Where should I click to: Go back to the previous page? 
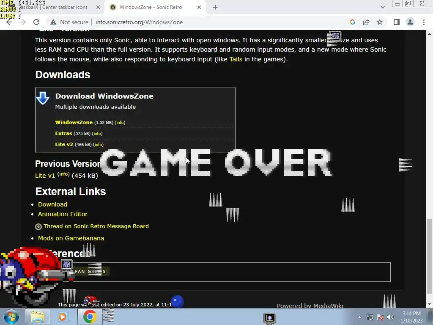coord(9,22)
